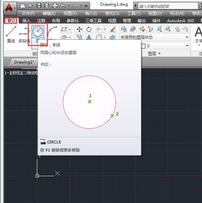
Task: Select the Ellipse draw tool
Action: [64, 37]
